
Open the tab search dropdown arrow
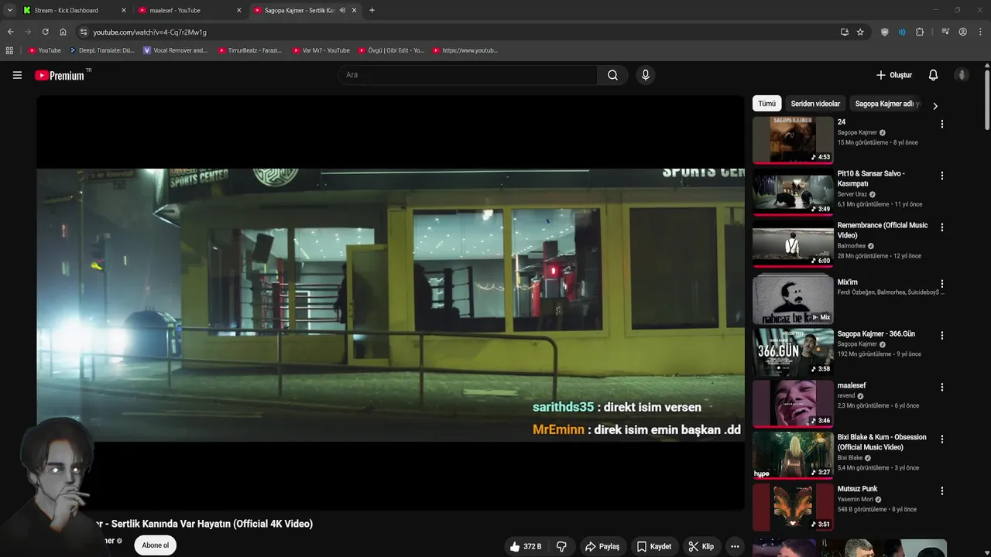click(x=9, y=10)
